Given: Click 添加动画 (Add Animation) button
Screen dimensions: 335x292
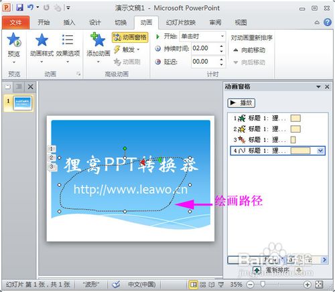Looking at the screenshot, I should pyautogui.click(x=98, y=48).
